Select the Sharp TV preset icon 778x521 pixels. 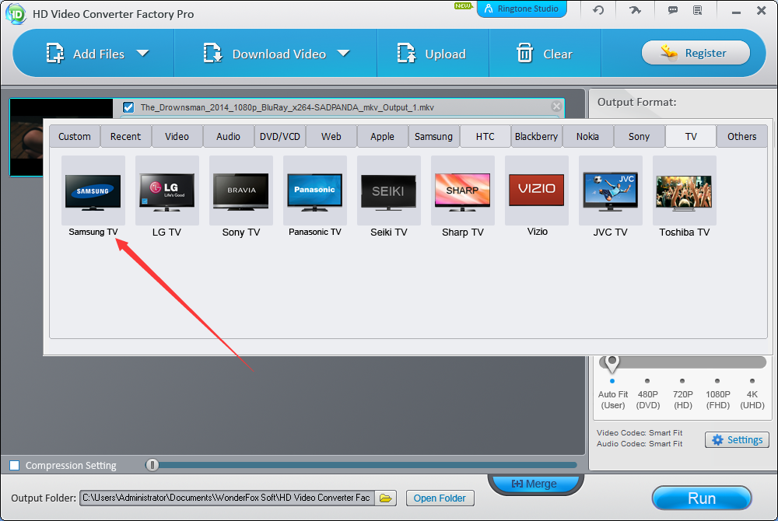(462, 191)
